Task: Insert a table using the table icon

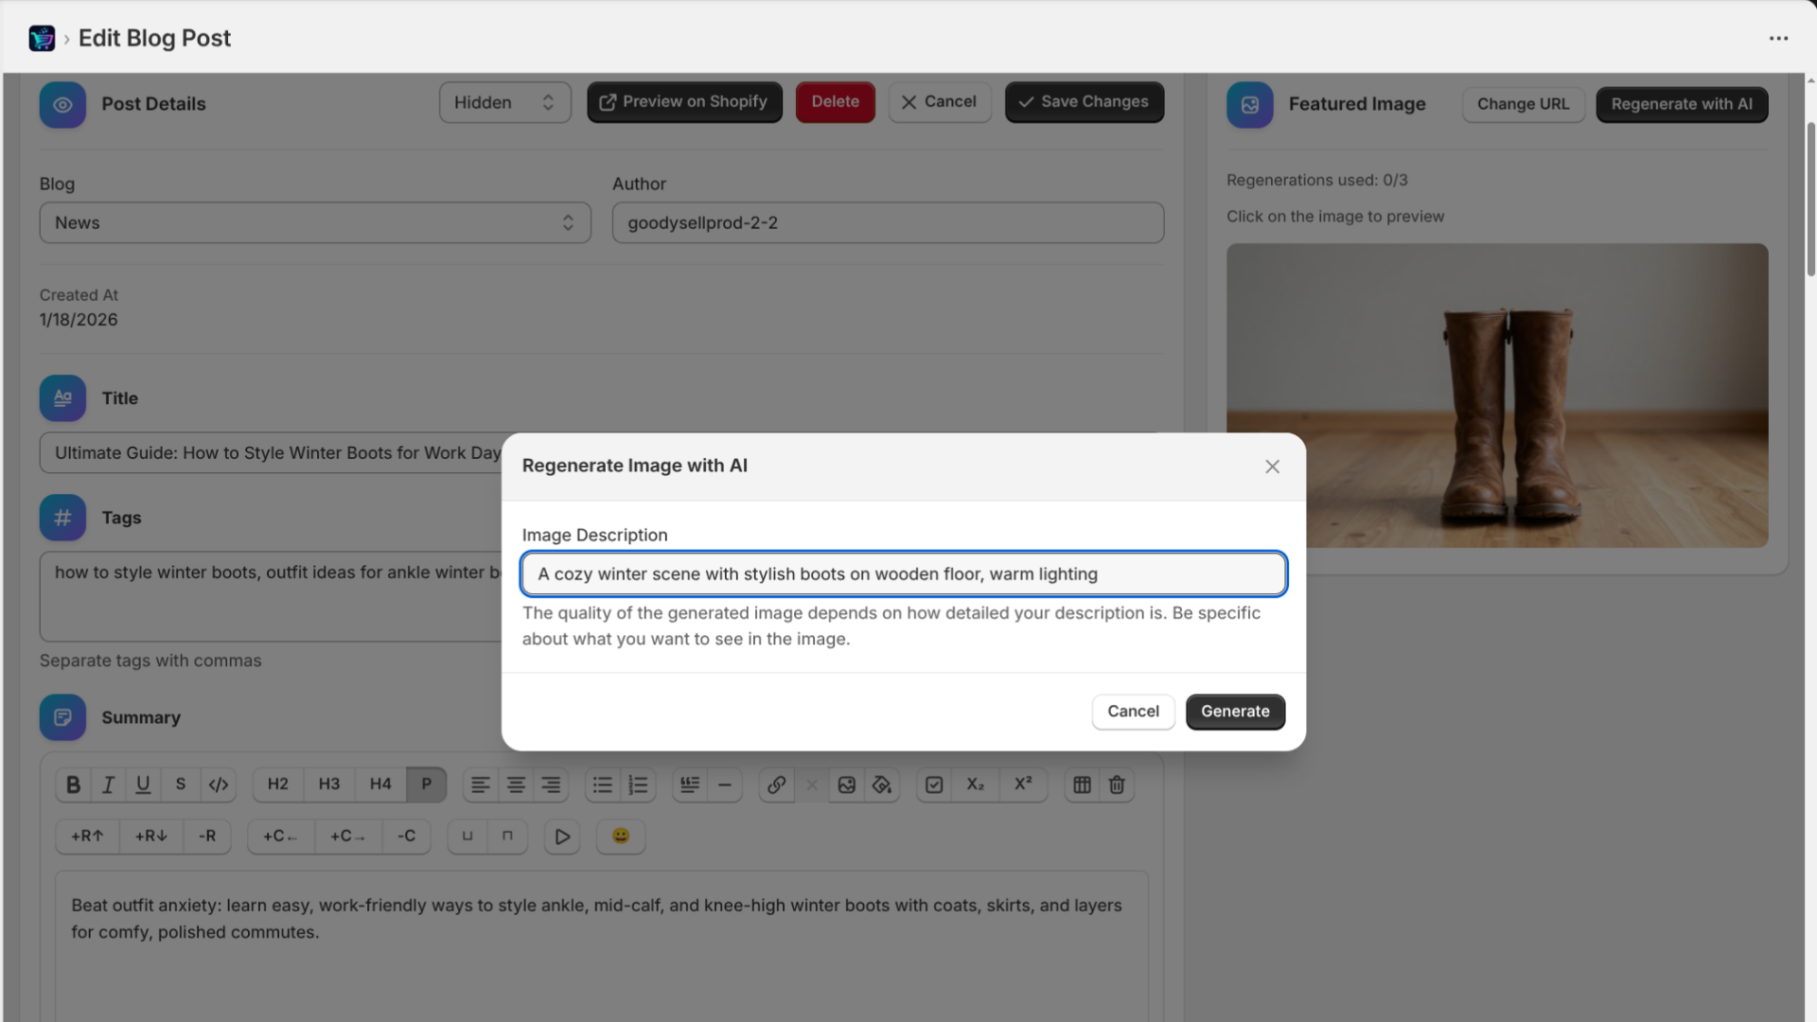Action: (x=1081, y=784)
